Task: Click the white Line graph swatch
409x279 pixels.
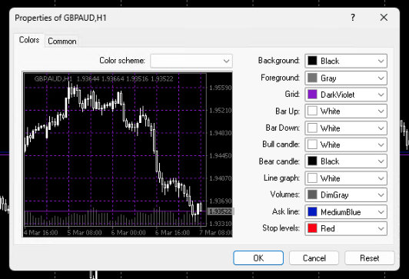Action: click(312, 178)
